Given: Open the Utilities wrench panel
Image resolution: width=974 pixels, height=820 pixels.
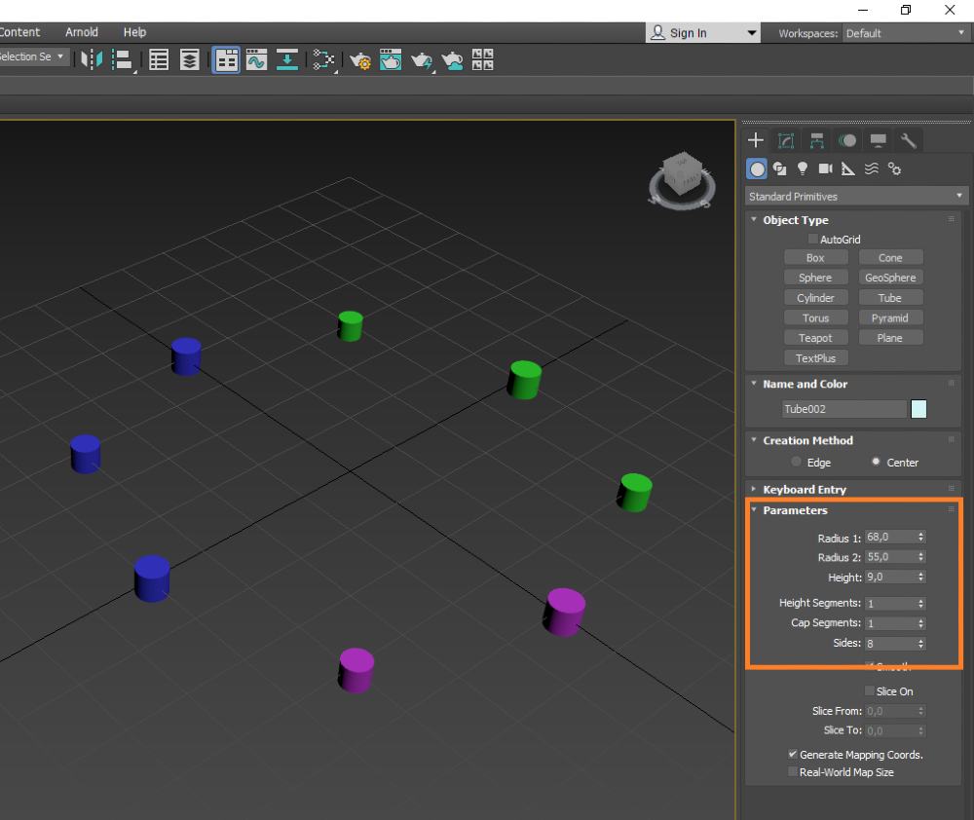Looking at the screenshot, I should coord(908,141).
